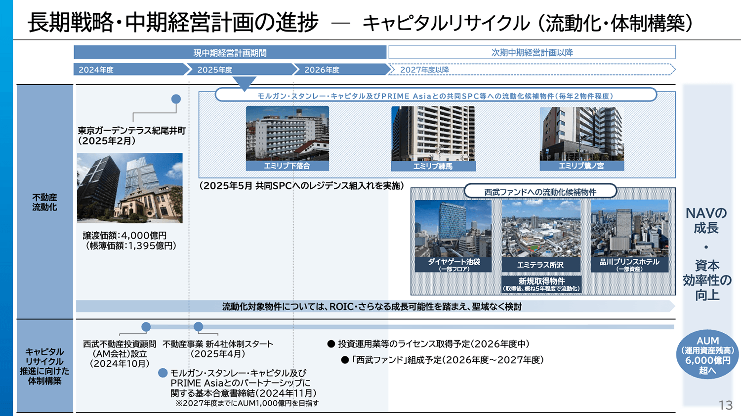Click the subtitle キャピタルリサイクル(流動化・体制構築)

tap(528, 23)
